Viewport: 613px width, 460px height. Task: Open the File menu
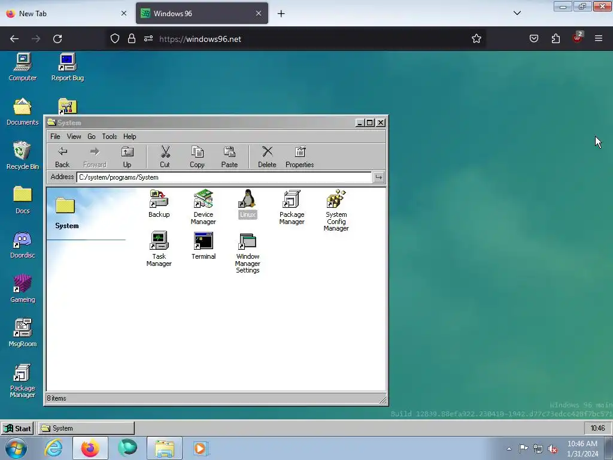55,137
